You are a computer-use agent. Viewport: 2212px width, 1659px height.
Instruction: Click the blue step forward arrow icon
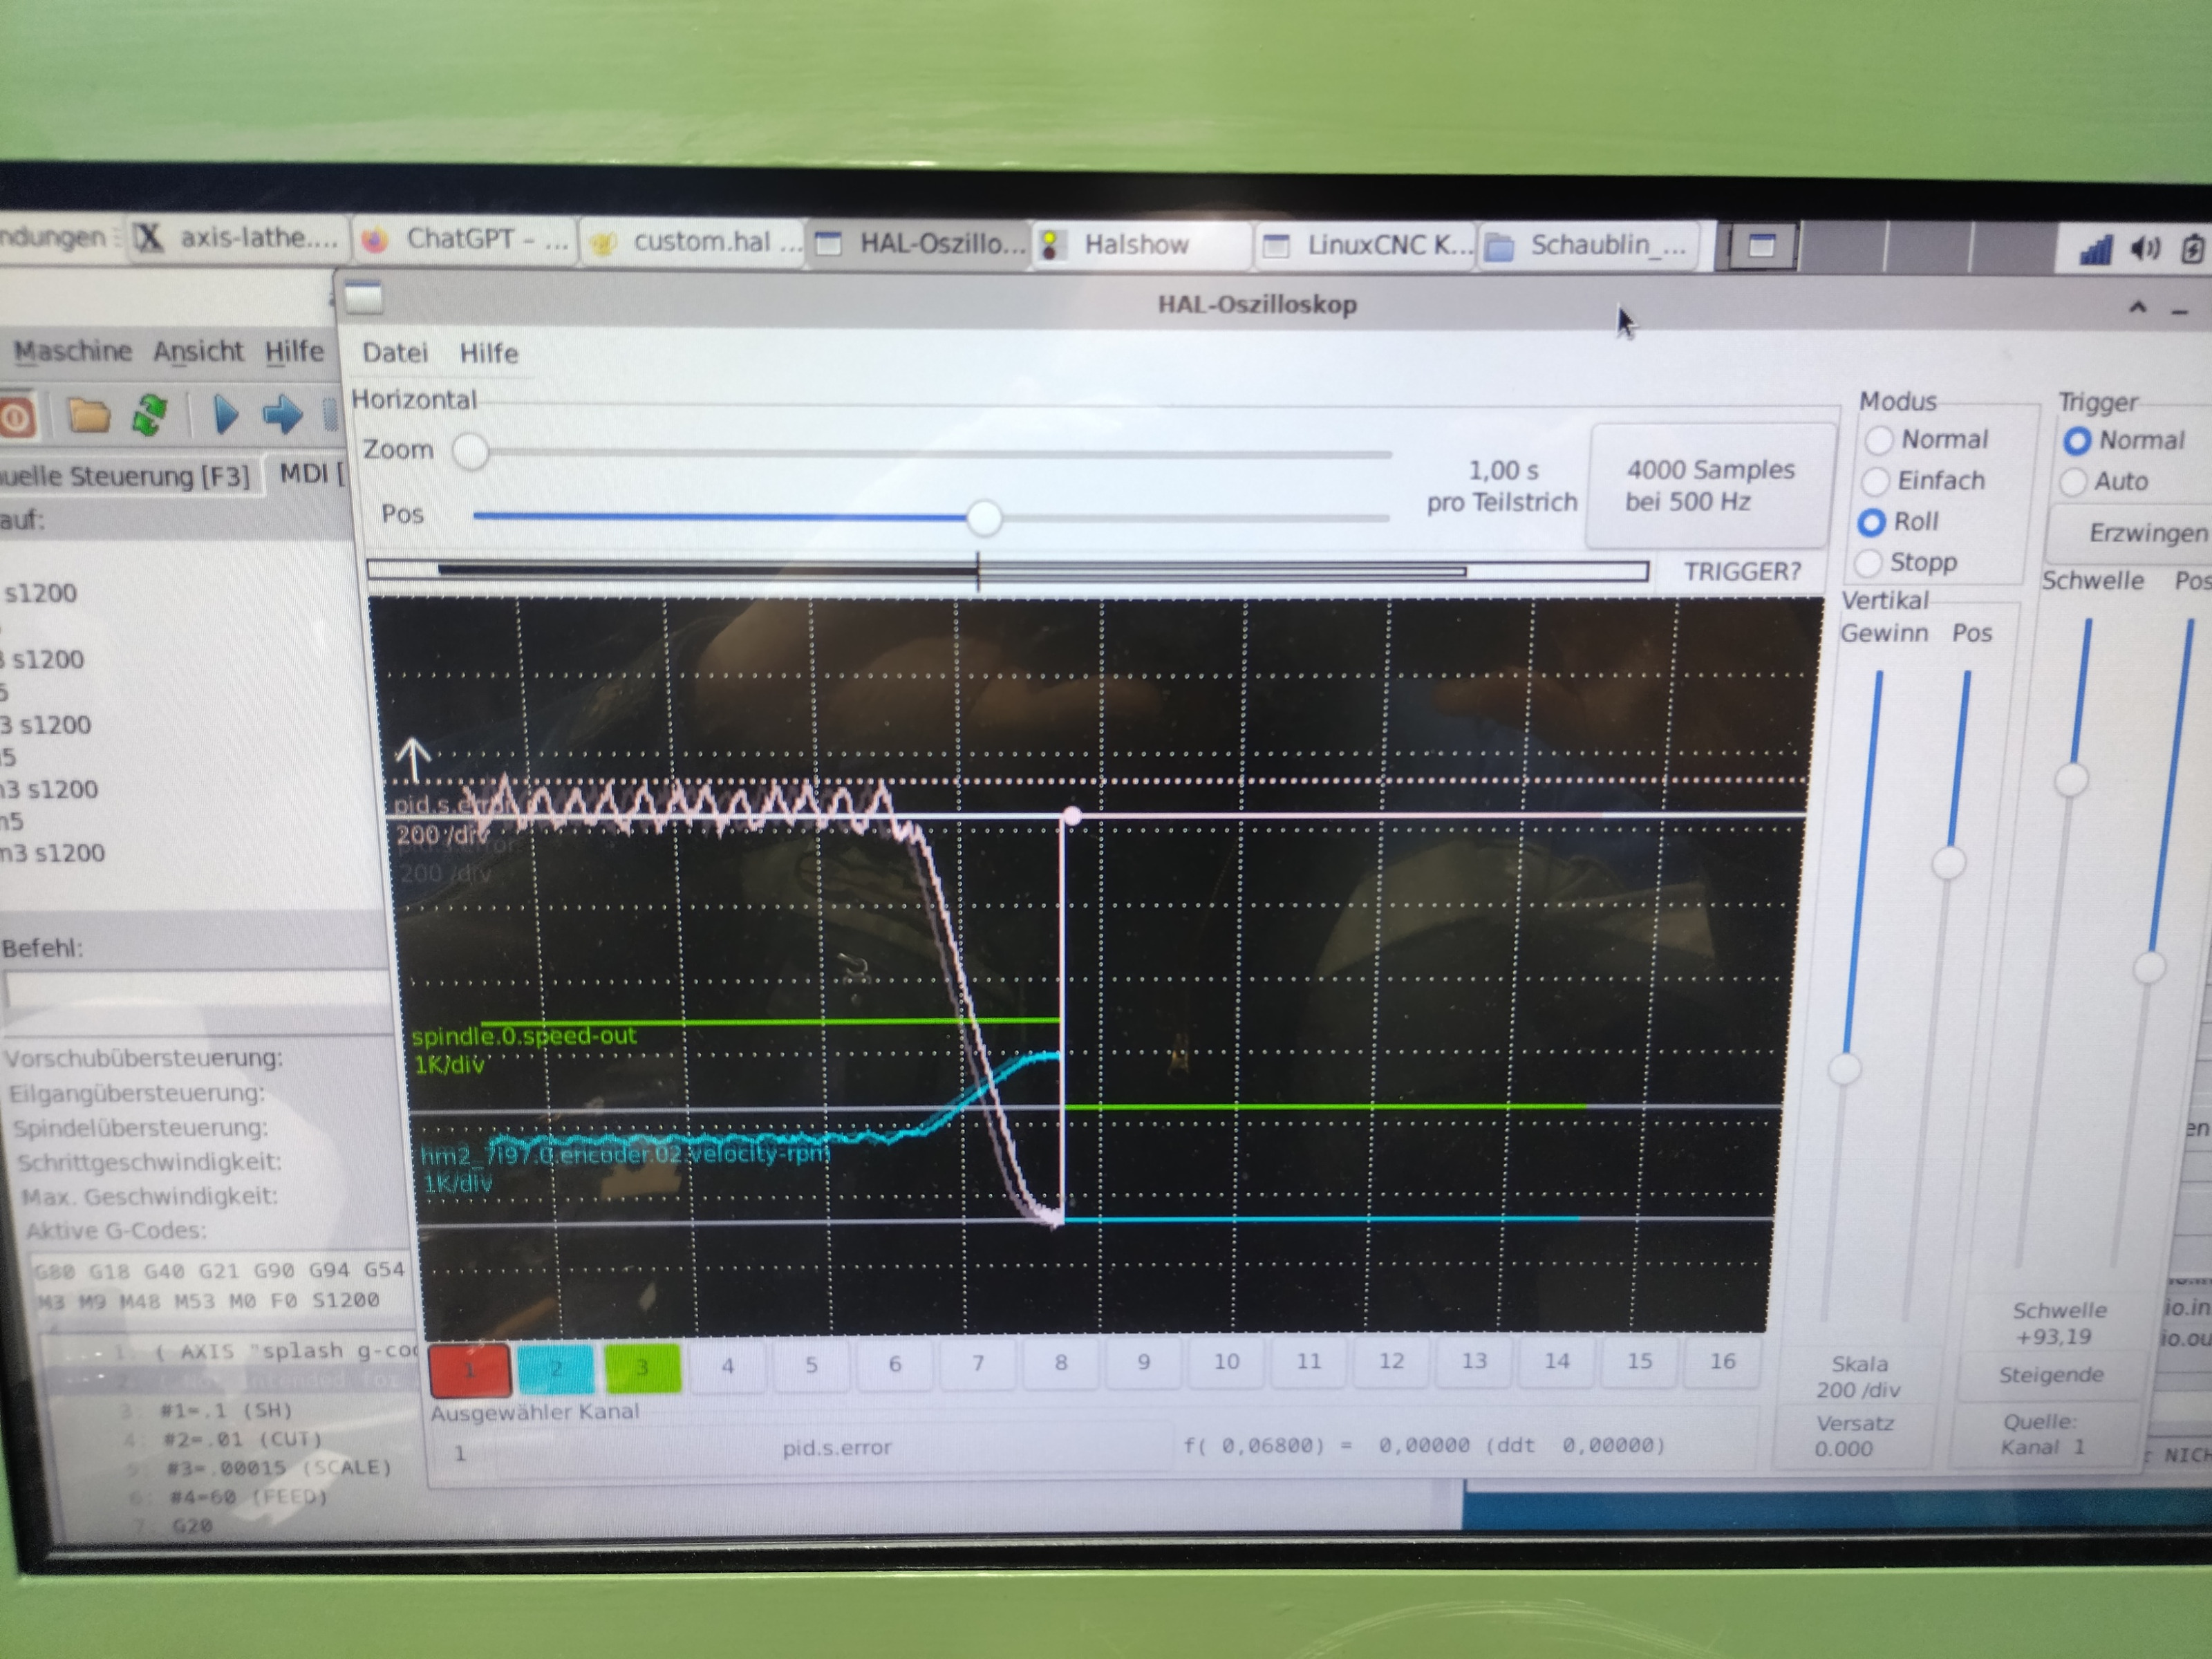(282, 415)
